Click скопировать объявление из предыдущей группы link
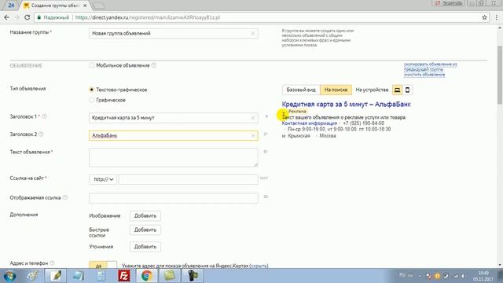The image size is (503, 283). coord(430,67)
